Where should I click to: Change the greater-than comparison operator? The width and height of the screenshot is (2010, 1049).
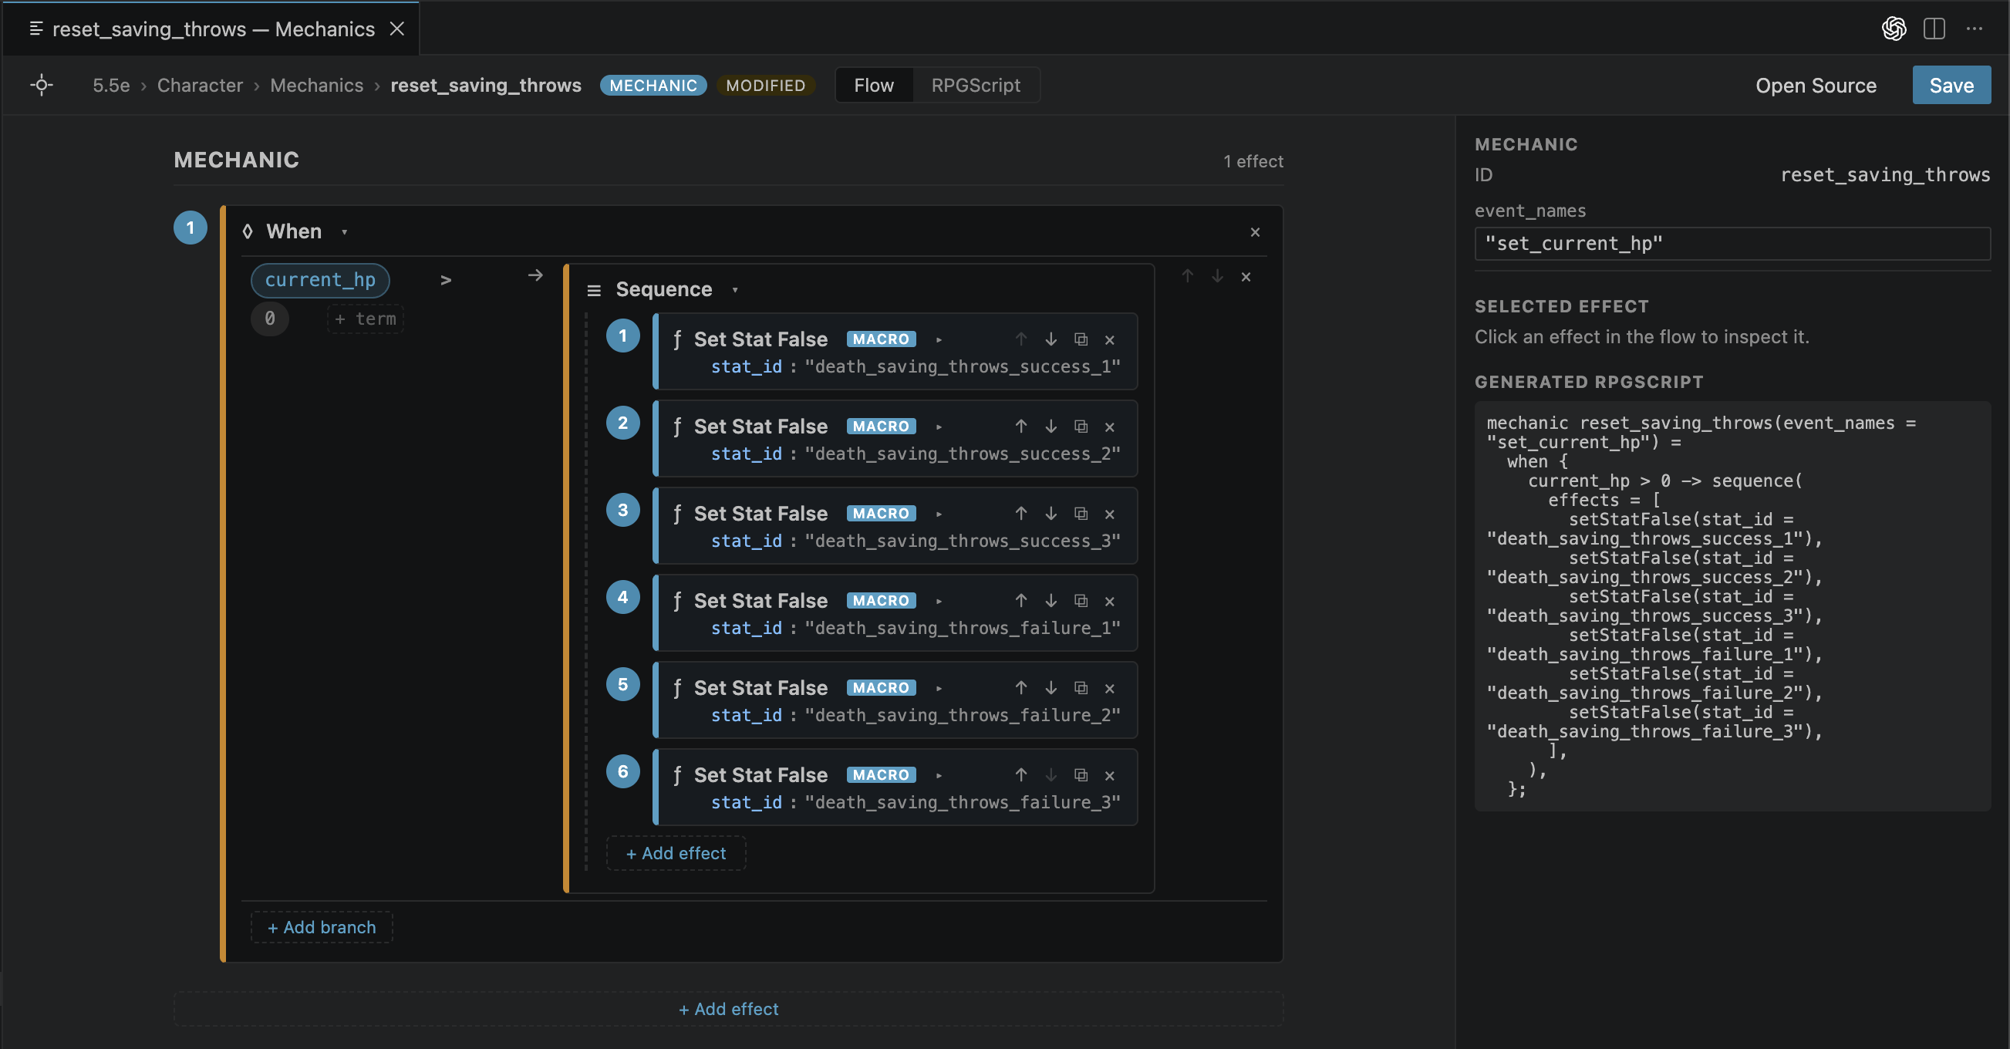click(446, 280)
